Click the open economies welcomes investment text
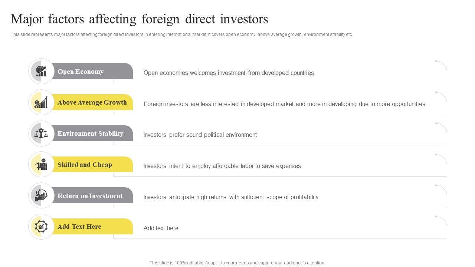 (229, 73)
